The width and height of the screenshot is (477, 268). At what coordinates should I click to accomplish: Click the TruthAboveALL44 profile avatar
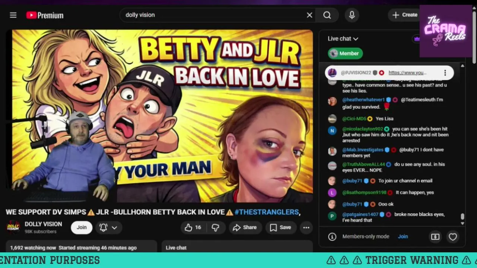[x=332, y=166]
